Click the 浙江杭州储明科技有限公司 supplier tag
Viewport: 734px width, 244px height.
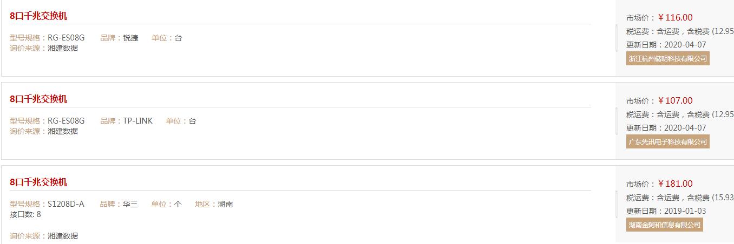tap(667, 58)
